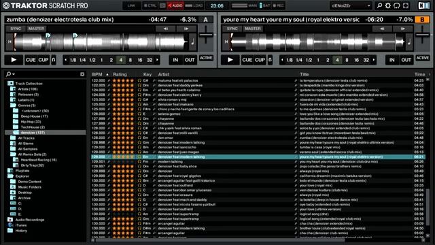Toggle MASTER on Deck A
This screenshot has width=435, height=245.
point(36,29)
